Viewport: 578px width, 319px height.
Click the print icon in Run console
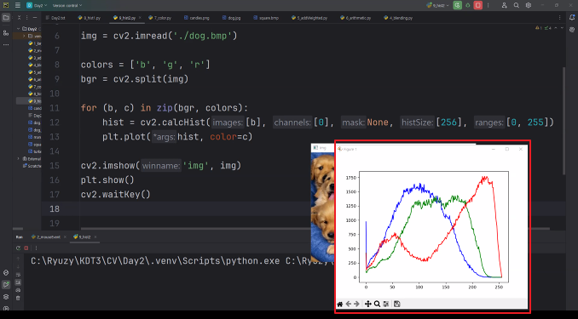point(18,290)
